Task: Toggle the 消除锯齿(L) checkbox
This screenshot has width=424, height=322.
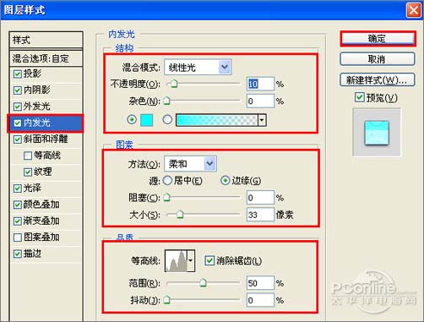Action: coord(209,260)
